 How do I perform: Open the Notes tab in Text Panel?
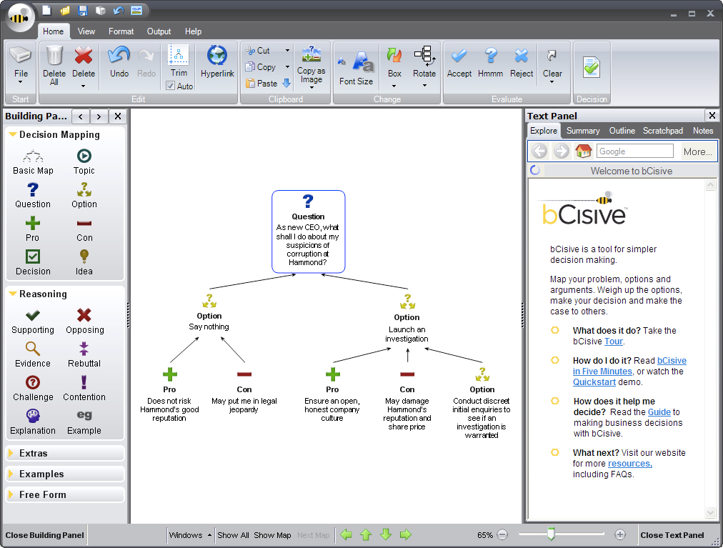[x=703, y=131]
